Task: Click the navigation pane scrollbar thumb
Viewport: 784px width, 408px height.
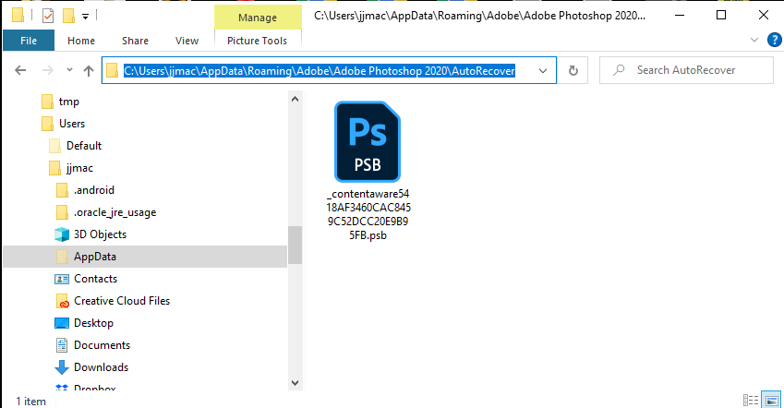Action: pos(295,245)
